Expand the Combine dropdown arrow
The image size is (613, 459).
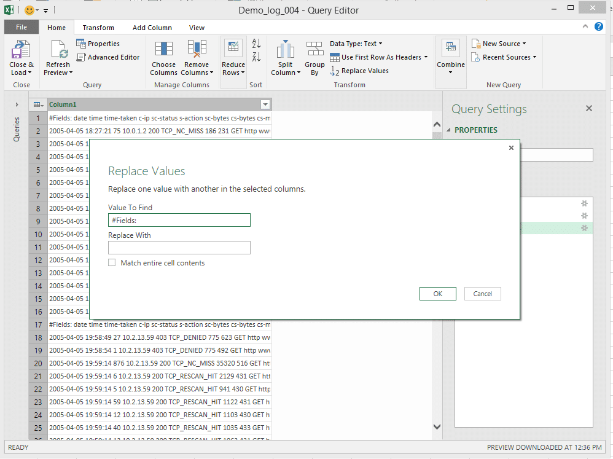(451, 73)
